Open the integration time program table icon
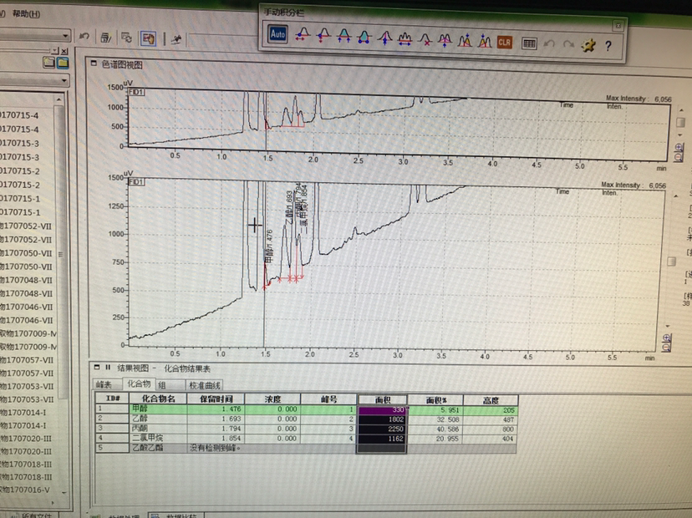The image size is (692, 518). 529,43
